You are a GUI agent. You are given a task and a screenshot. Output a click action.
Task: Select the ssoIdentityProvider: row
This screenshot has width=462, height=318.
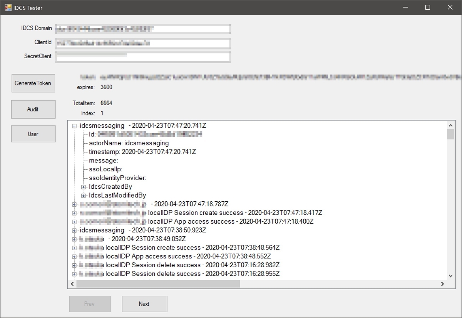117,178
